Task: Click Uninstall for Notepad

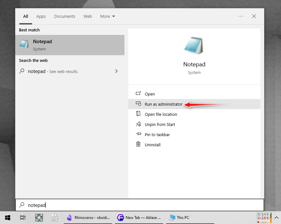Action: [x=152, y=145]
